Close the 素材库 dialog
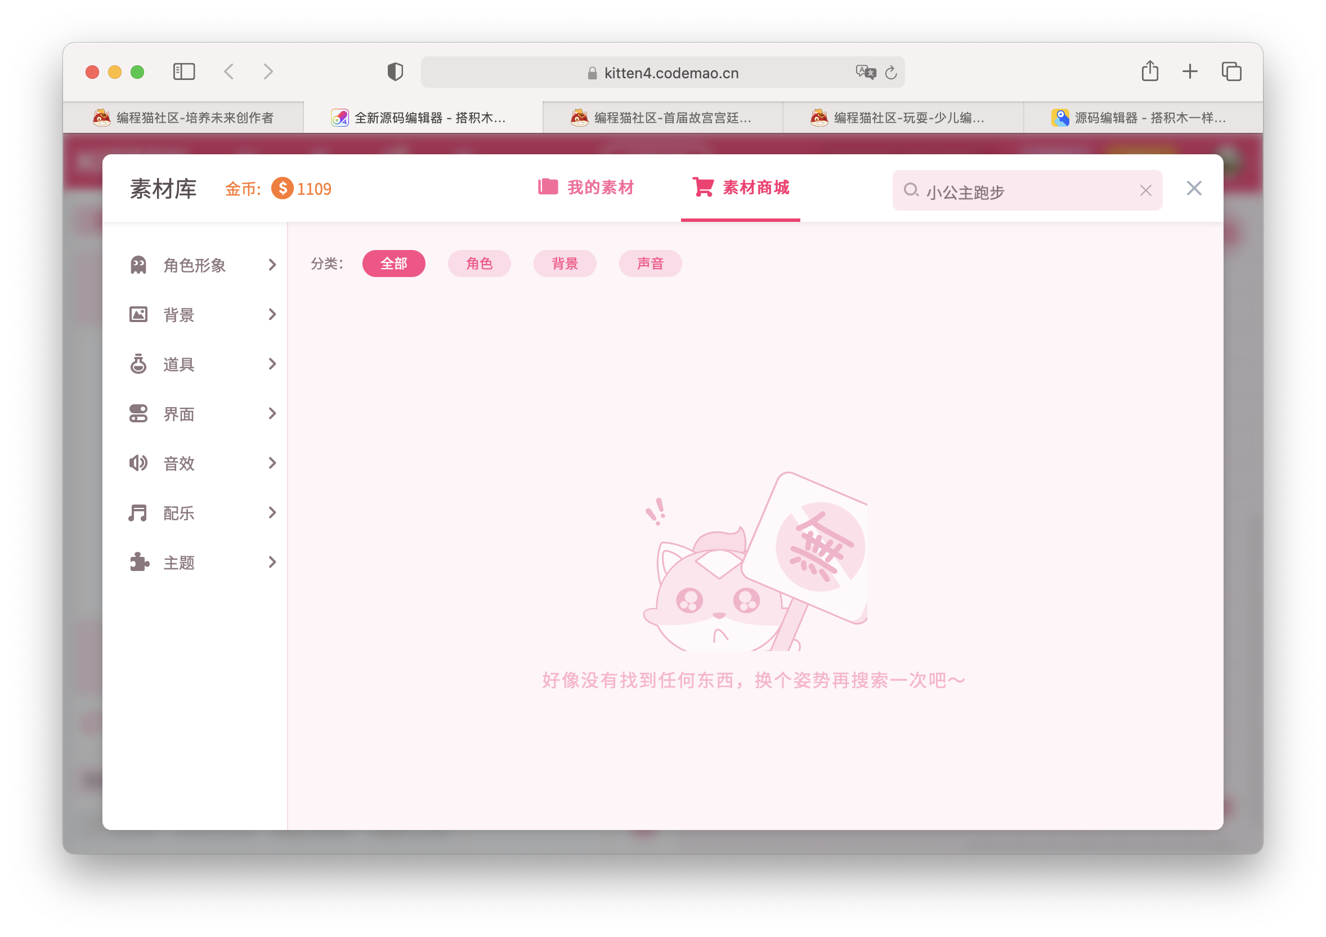The width and height of the screenshot is (1326, 937). coord(1194,188)
